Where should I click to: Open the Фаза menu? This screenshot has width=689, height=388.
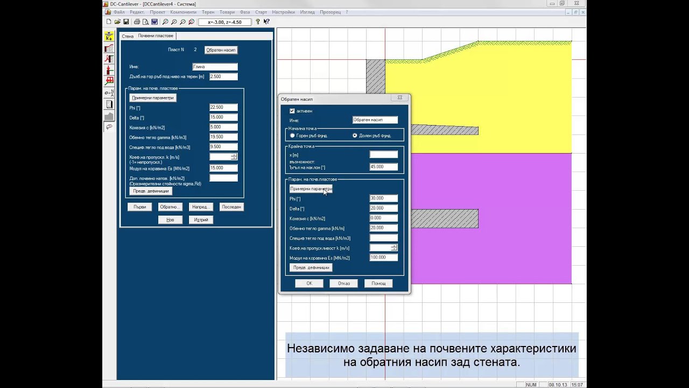tap(245, 12)
